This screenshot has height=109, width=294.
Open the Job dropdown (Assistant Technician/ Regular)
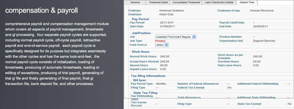[x=175, y=37]
